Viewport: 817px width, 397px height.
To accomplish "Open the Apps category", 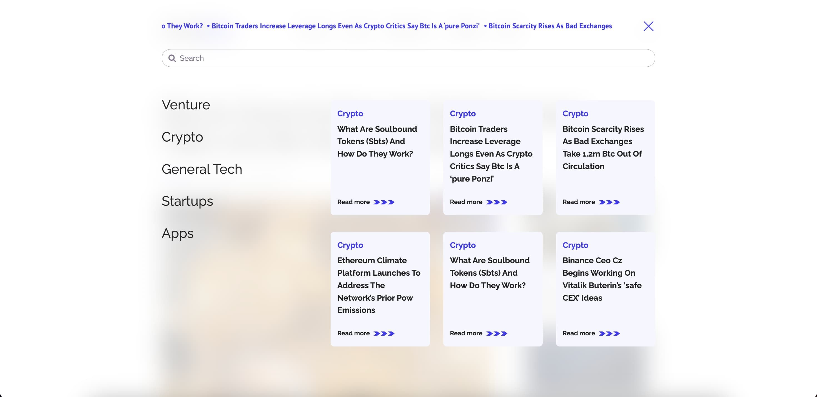I will 177,233.
